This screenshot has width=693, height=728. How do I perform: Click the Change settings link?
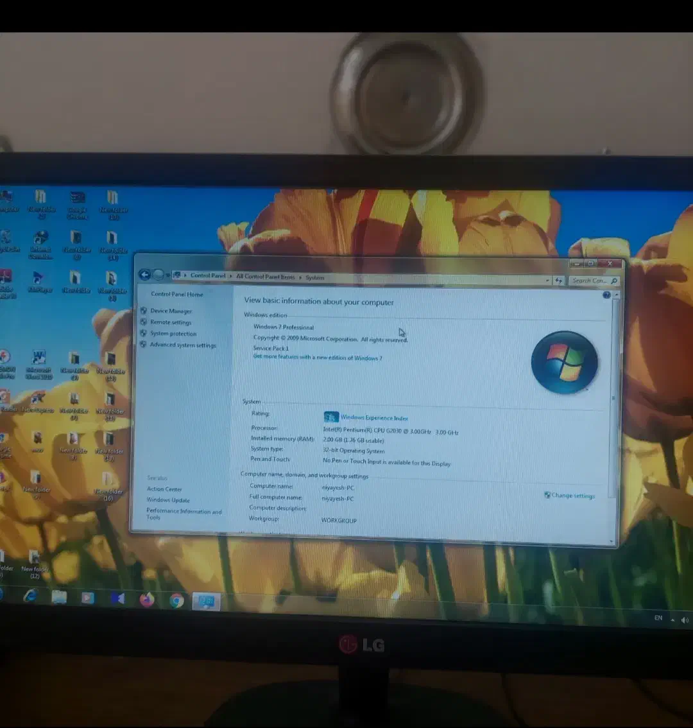click(x=573, y=496)
